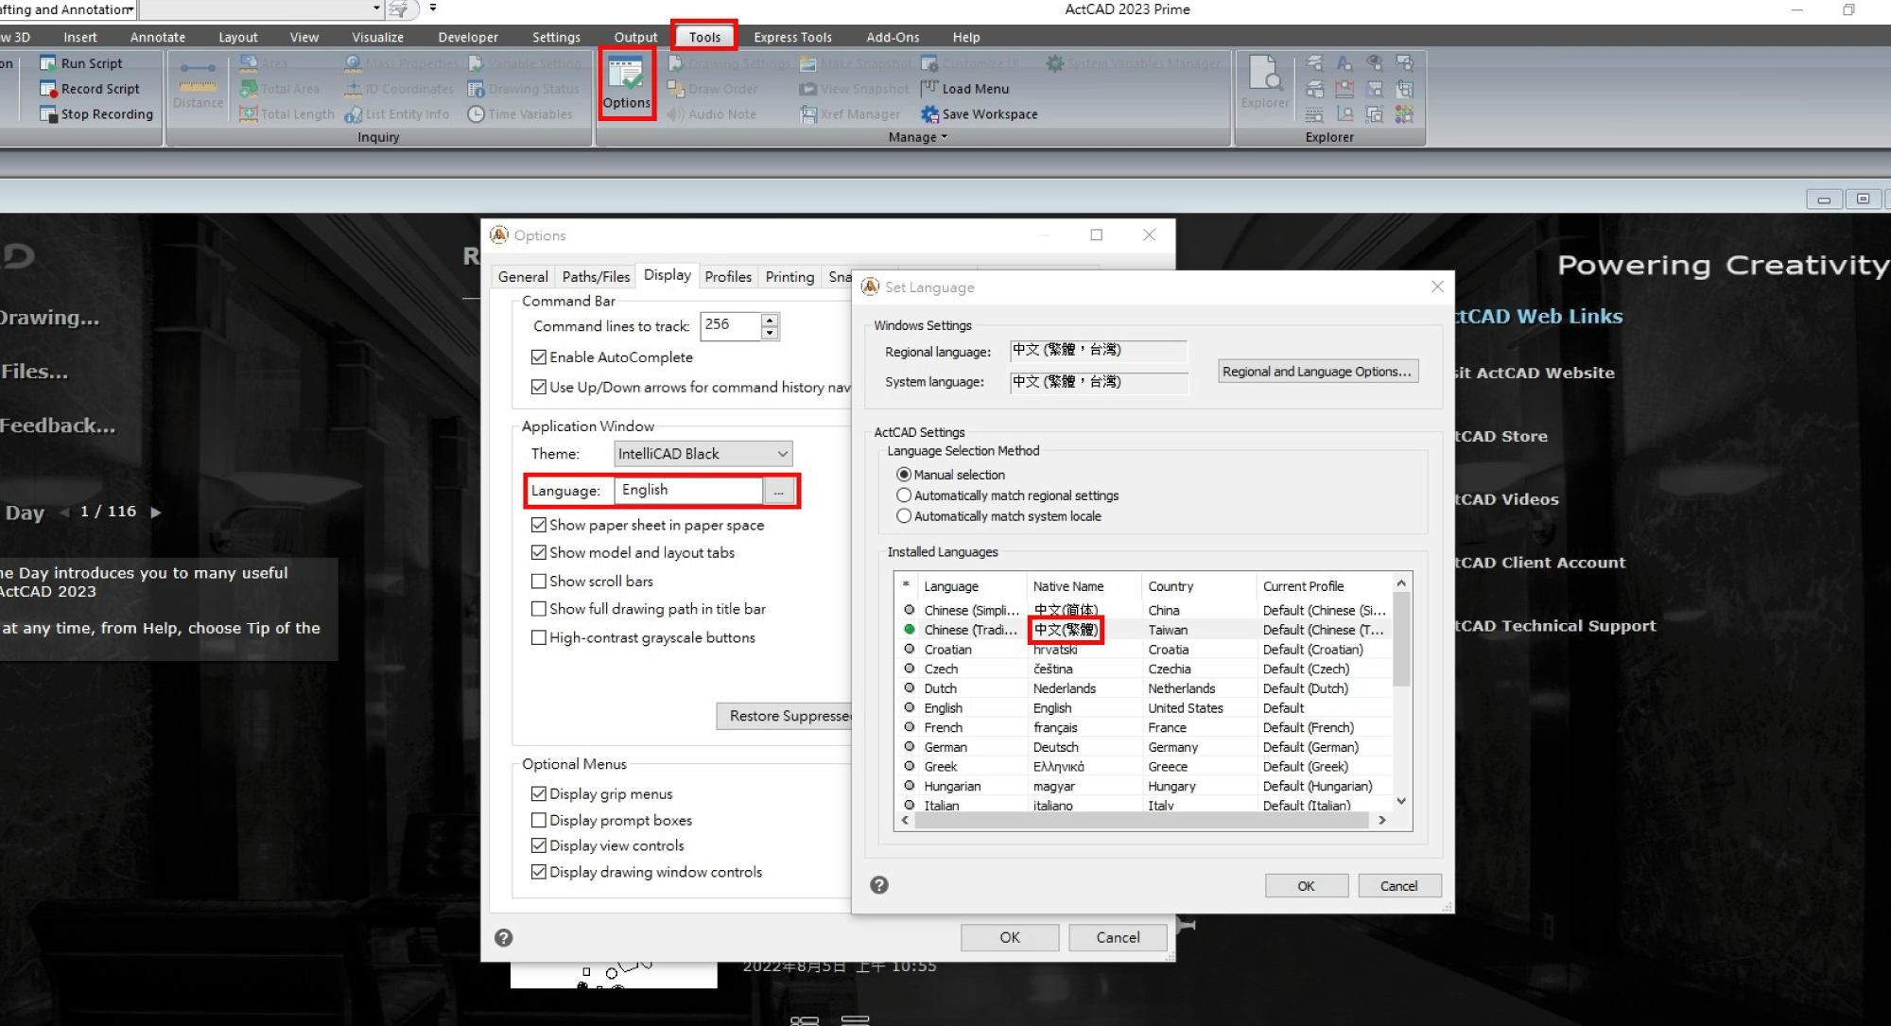Uncheck Enable AutoComplete
1891x1026 pixels.
tap(539, 357)
